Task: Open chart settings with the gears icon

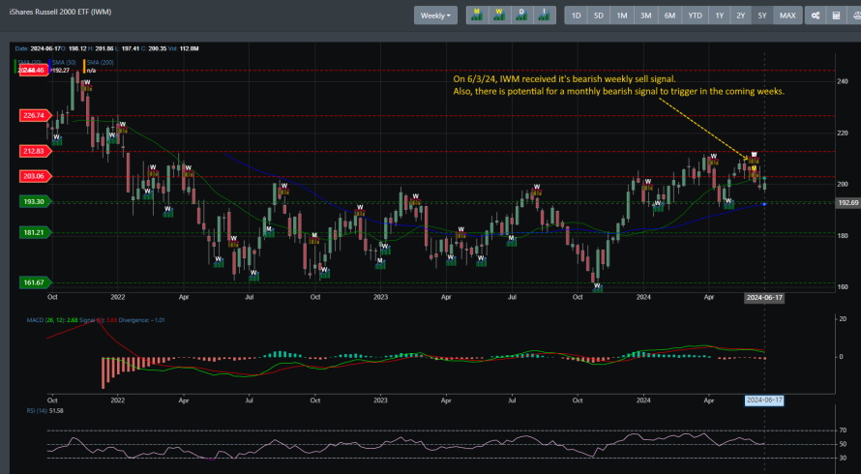Action: tap(816, 15)
